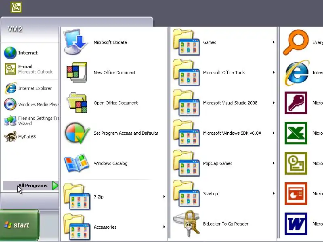Click the "PopCap Games" label text

[x=218, y=163]
